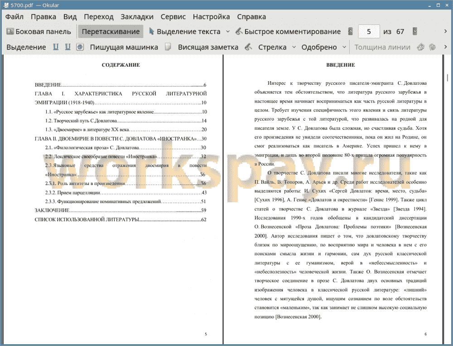Image resolution: width=453 pixels, height=346 pixels.
Task: Open the Закладки menu
Action: (x=137, y=17)
